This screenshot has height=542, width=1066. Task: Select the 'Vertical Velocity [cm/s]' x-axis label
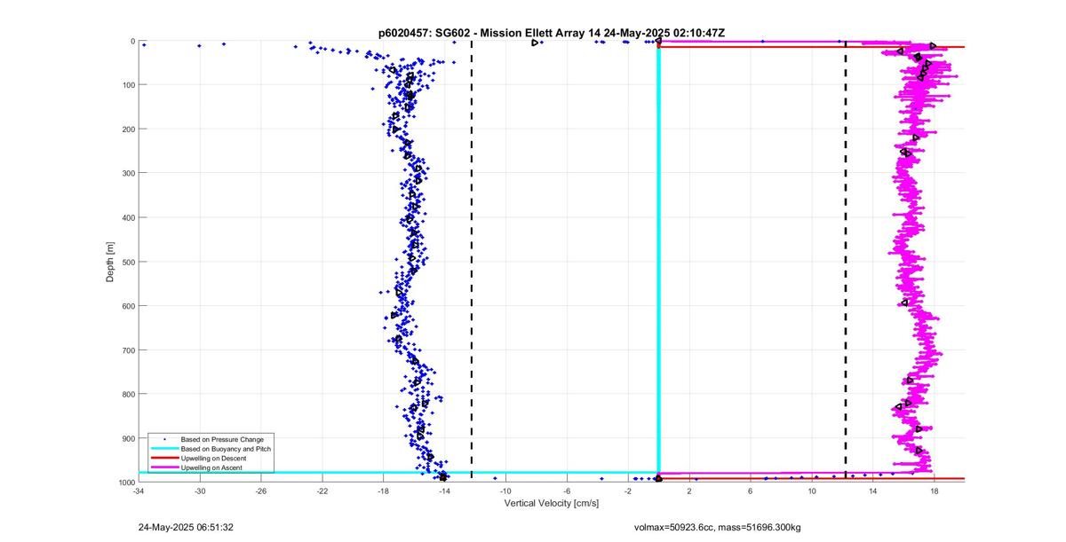551,503
